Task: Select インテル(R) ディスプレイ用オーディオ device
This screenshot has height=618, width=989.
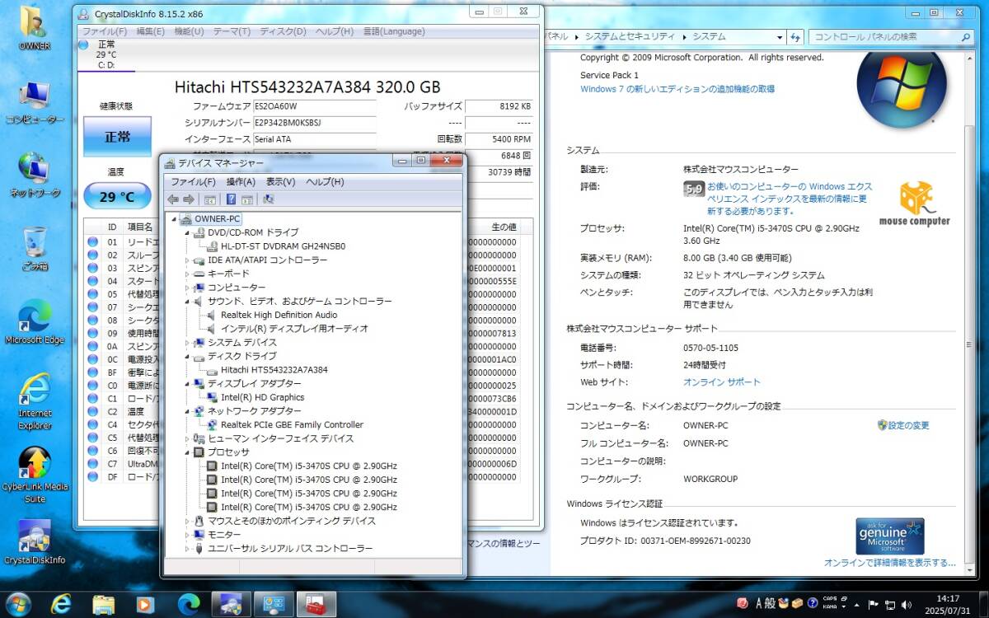Action: pos(294,329)
